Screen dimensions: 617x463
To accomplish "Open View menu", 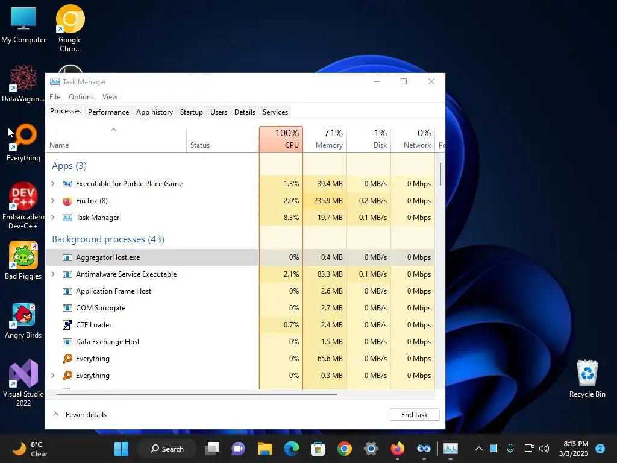I will (110, 97).
